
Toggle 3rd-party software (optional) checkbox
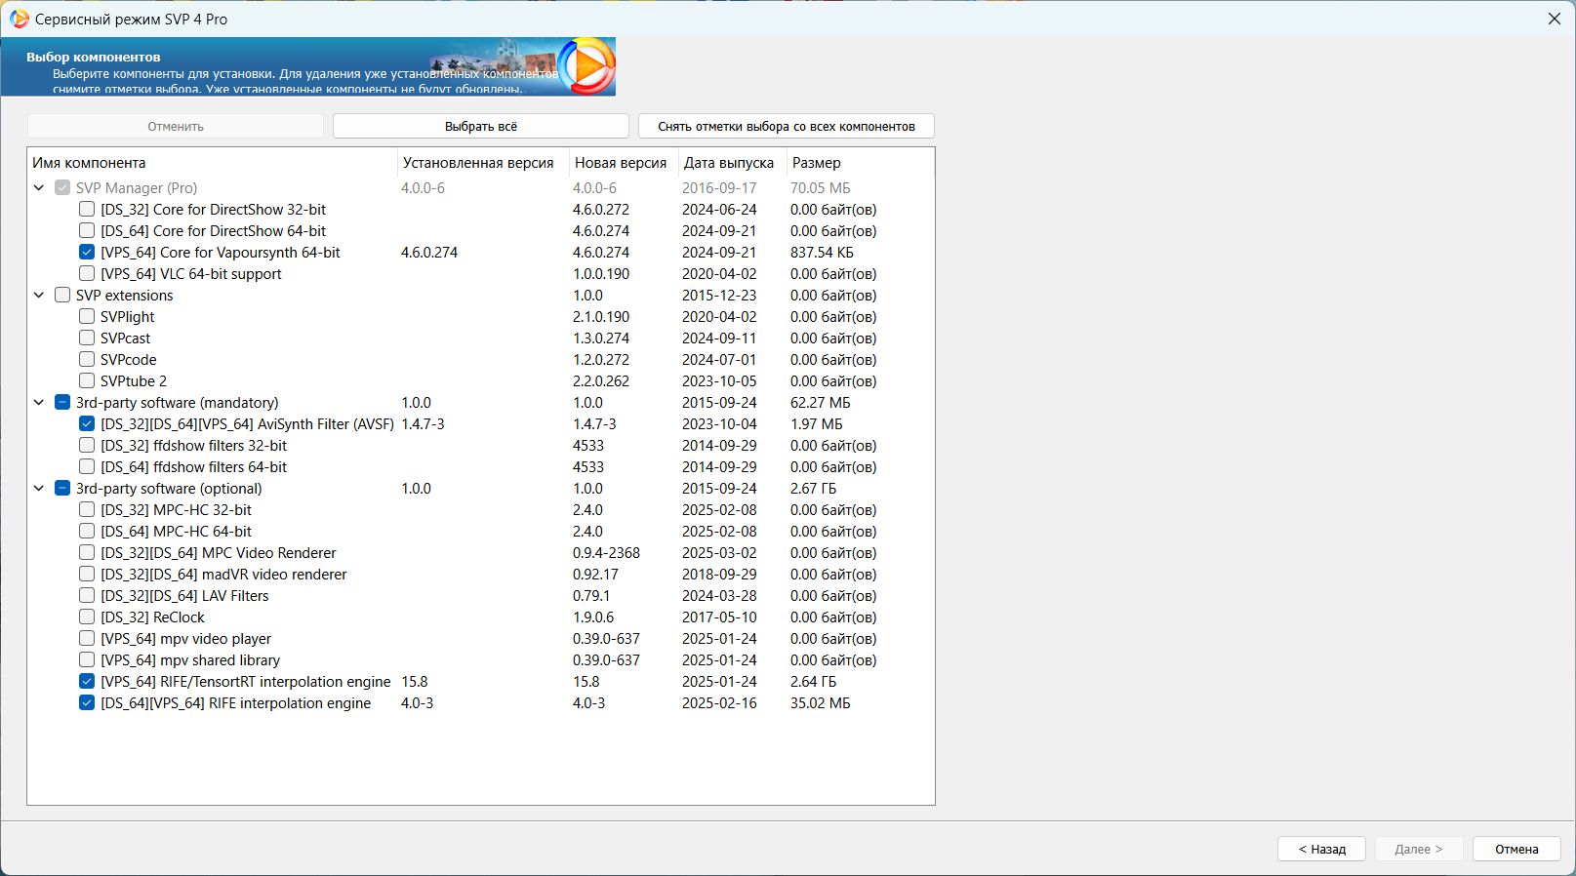pyautogui.click(x=62, y=488)
